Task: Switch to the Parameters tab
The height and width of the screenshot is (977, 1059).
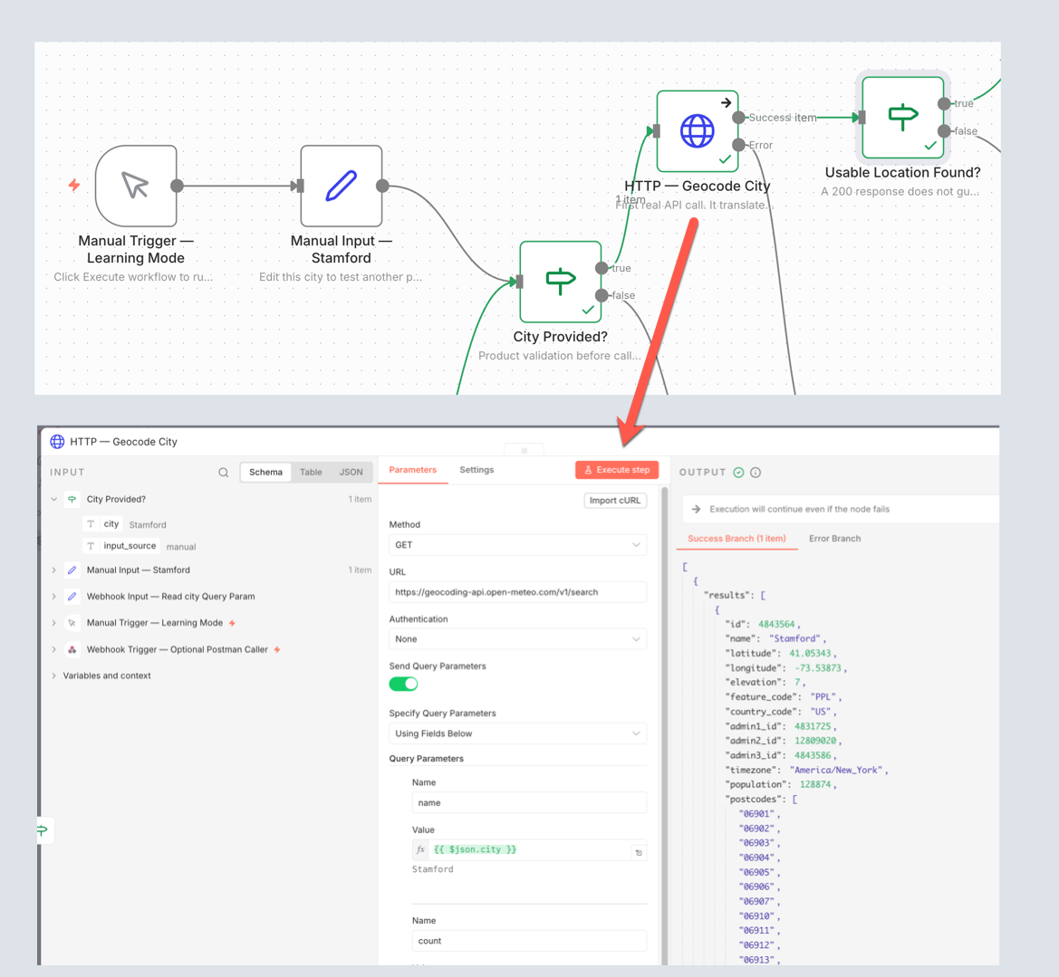Action: tap(413, 470)
